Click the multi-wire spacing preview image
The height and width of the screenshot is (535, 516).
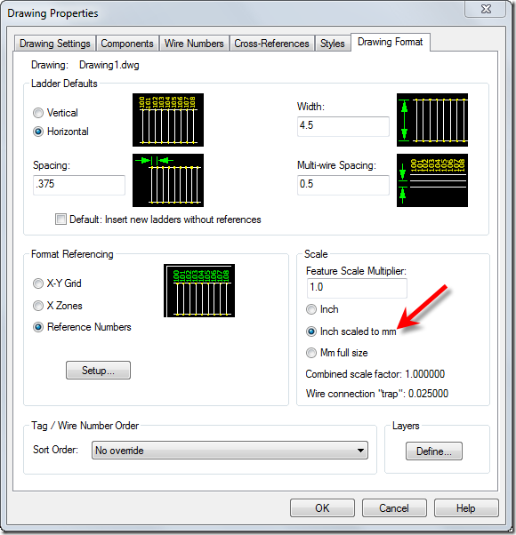(432, 180)
